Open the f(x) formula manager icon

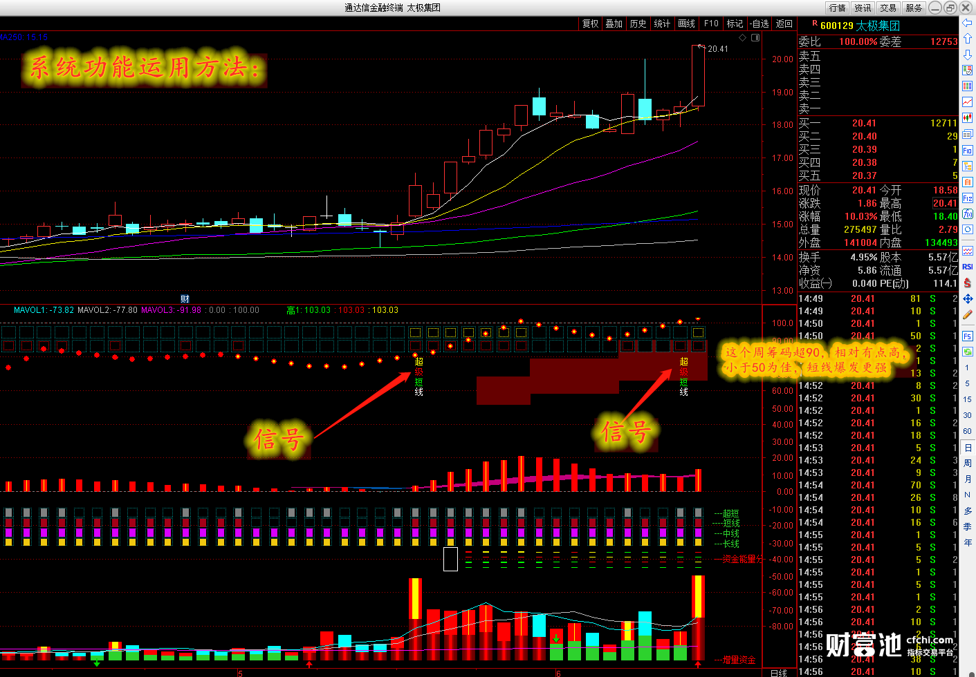968,213
